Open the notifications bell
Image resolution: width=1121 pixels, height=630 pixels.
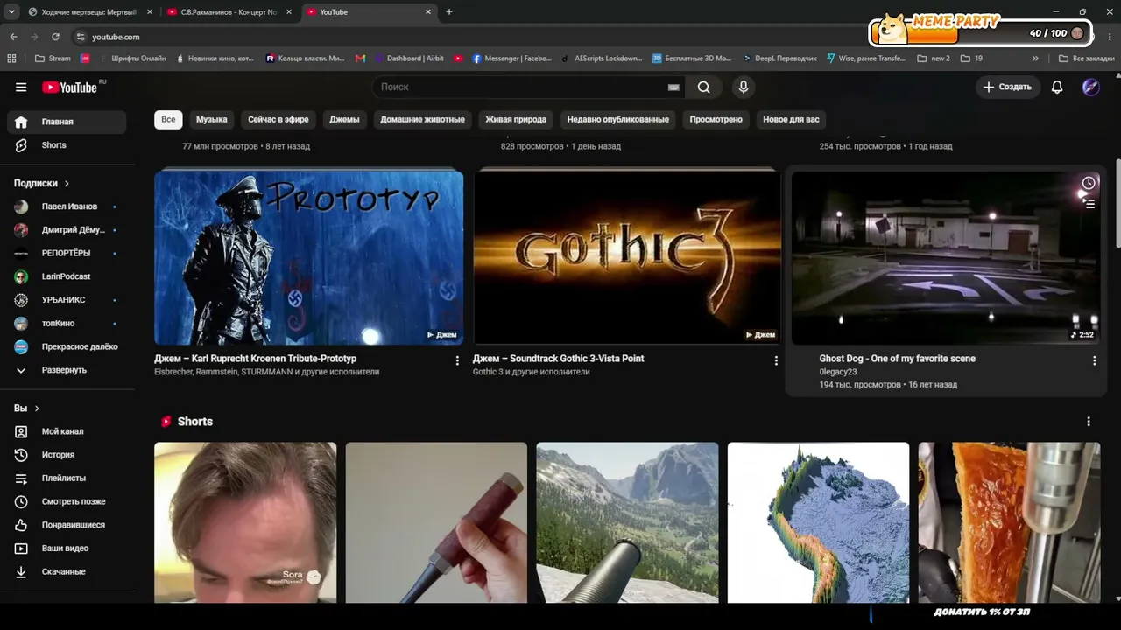[x=1057, y=87]
